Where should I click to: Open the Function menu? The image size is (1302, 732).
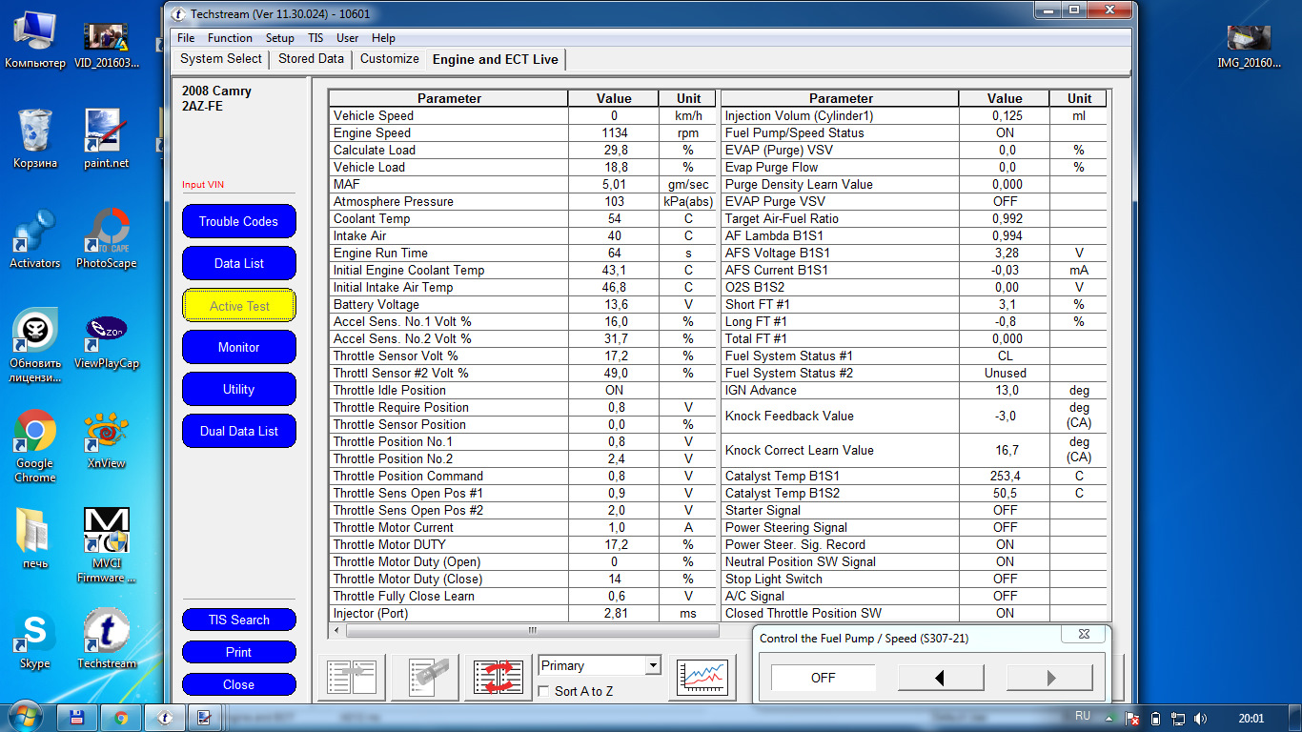230,38
